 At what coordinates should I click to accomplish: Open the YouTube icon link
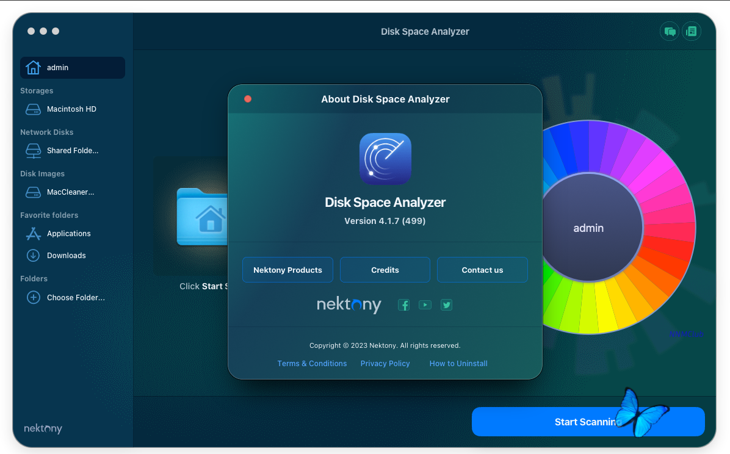[x=425, y=304]
